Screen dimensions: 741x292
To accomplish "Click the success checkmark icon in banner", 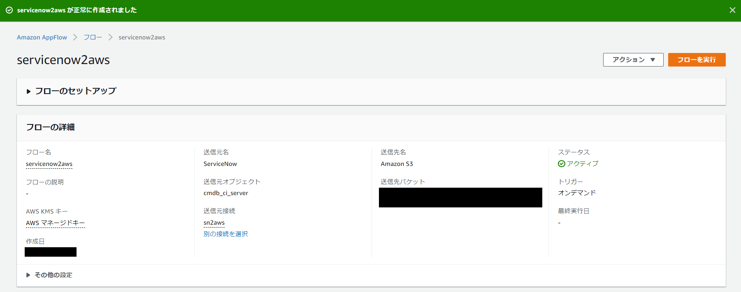I will (9, 10).
